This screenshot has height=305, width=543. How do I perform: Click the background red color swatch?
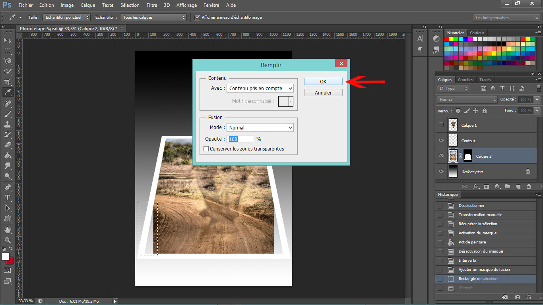[x=10, y=261]
